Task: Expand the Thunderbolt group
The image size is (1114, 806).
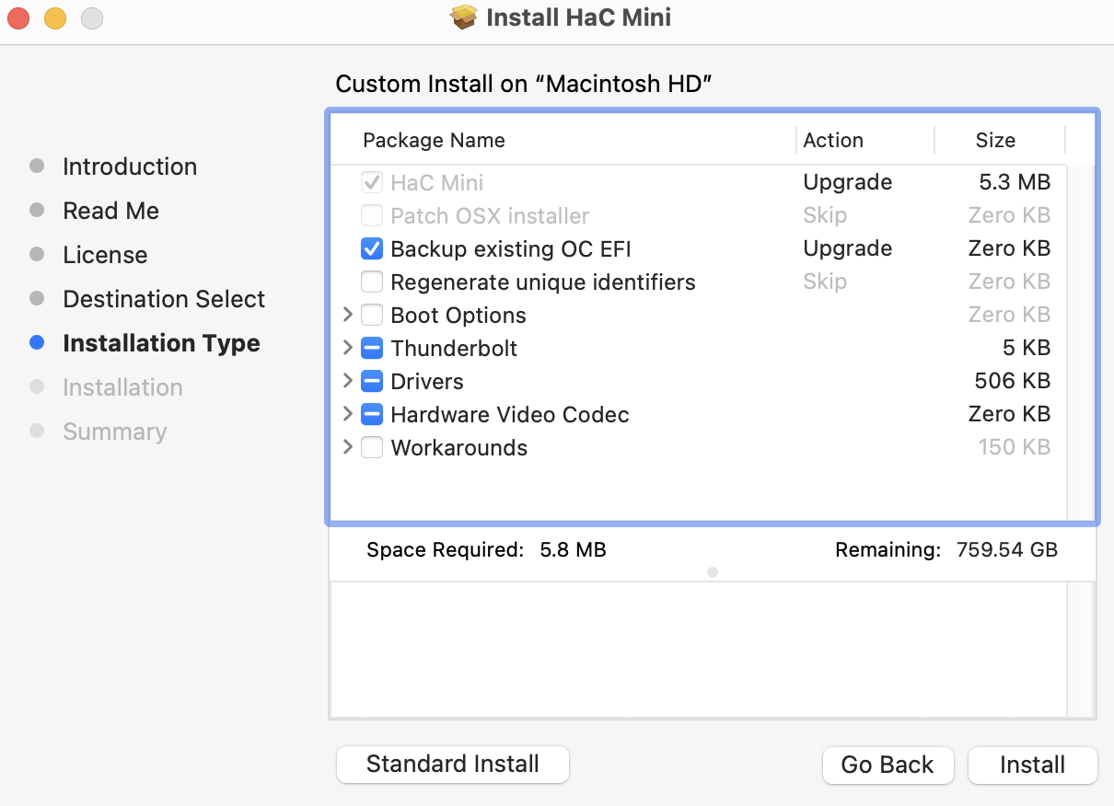Action: 347,348
